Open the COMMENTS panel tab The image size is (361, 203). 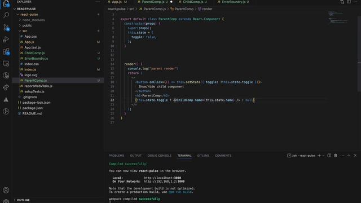pyautogui.click(x=223, y=156)
